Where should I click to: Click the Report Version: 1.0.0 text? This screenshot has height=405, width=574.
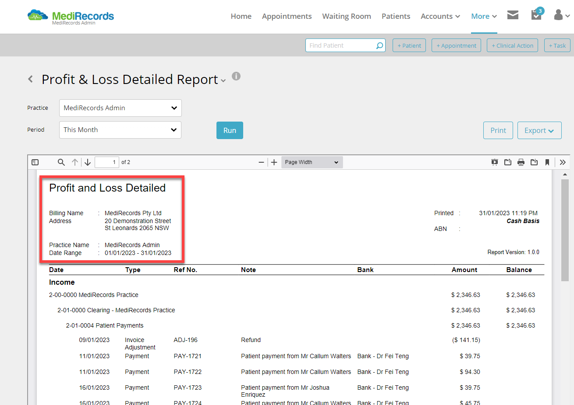tap(513, 252)
